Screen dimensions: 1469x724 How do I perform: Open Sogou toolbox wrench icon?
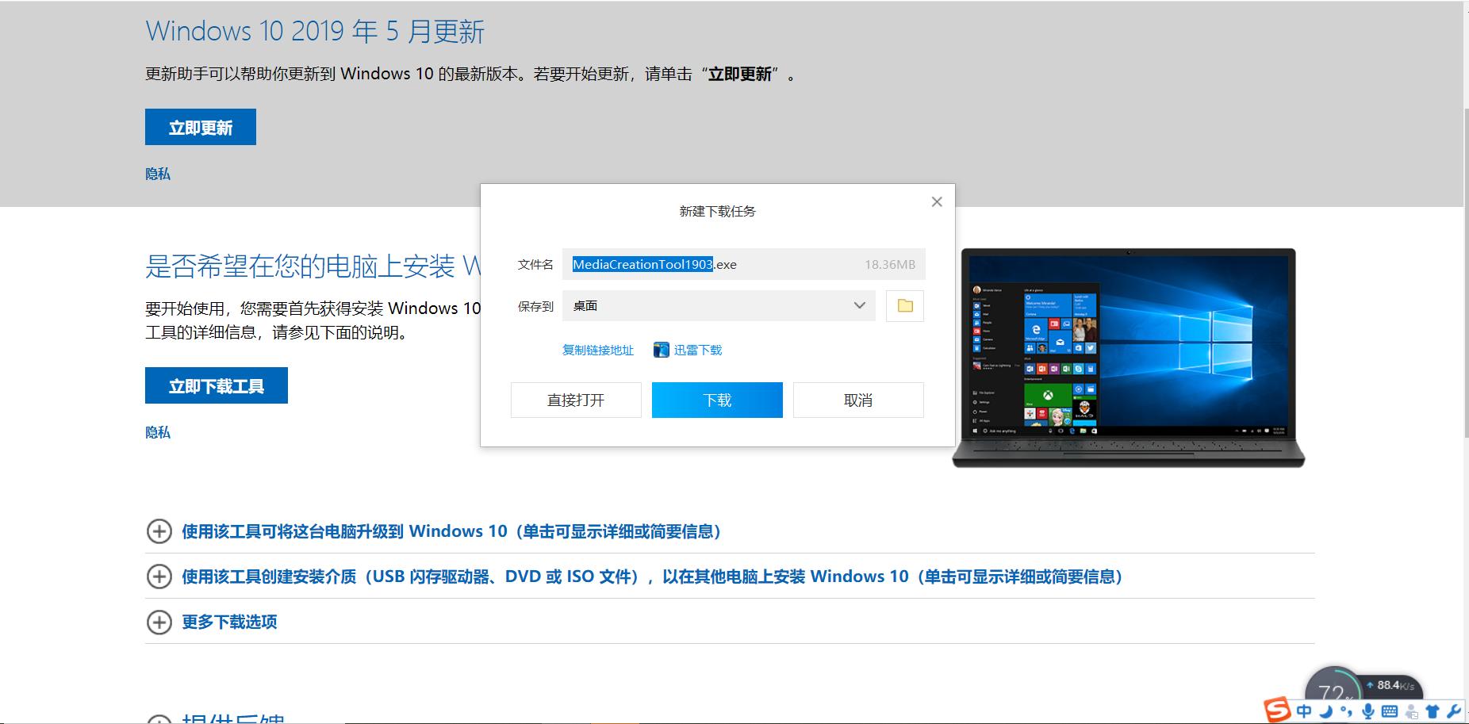1452,711
